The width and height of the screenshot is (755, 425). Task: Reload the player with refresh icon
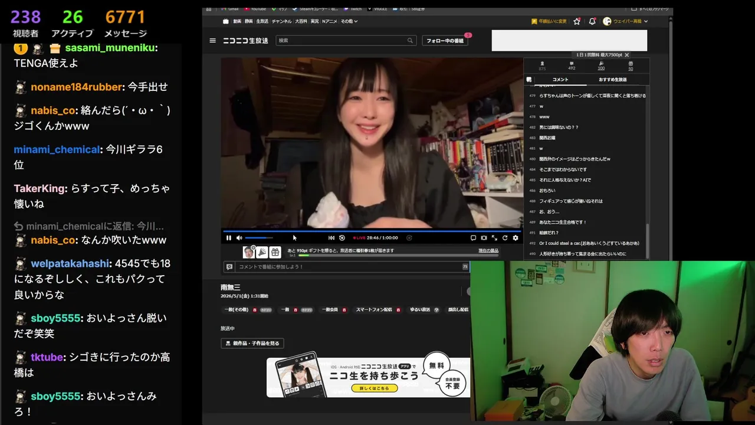coord(505,238)
